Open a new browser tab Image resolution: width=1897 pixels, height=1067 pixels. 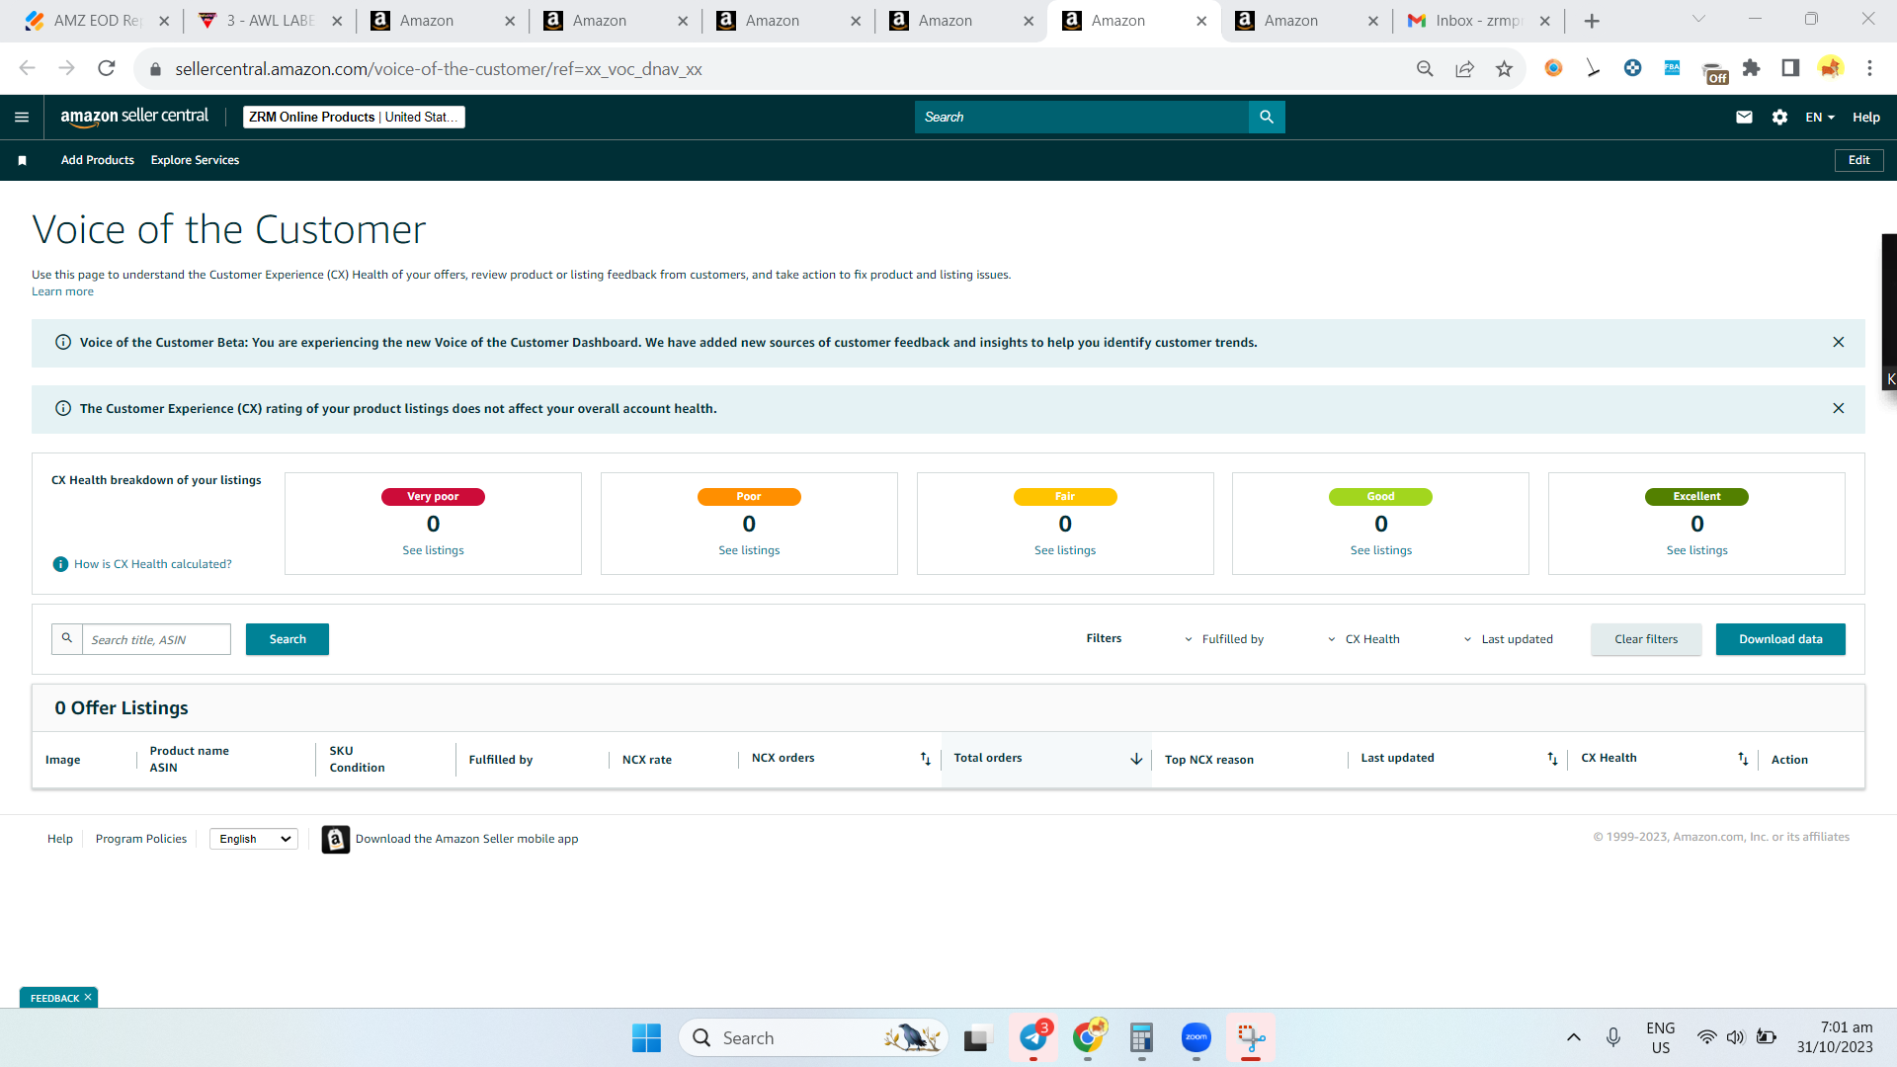[1592, 21]
